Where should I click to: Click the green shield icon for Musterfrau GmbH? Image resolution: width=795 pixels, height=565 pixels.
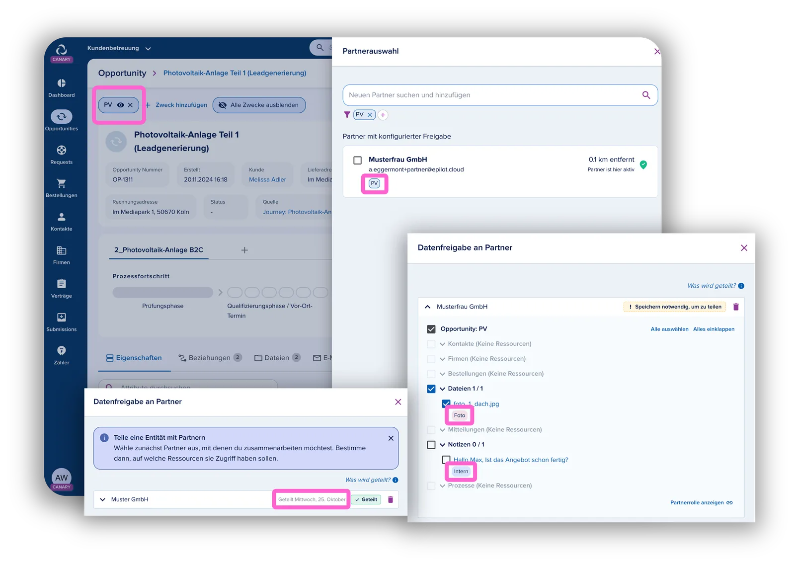[x=643, y=164]
